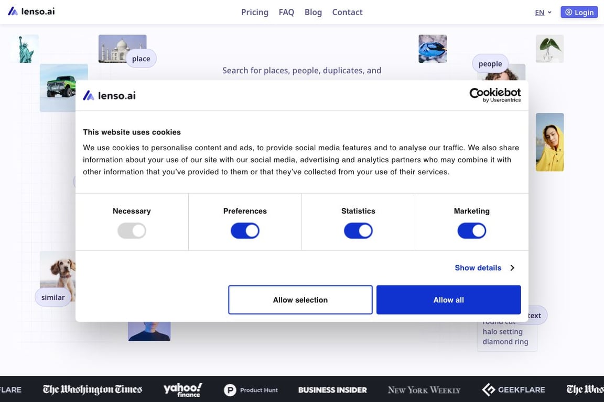Go to the Blog page

(x=313, y=13)
